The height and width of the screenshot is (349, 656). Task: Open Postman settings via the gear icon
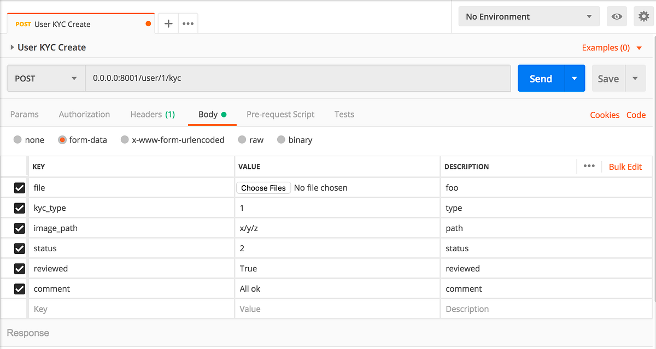point(644,16)
